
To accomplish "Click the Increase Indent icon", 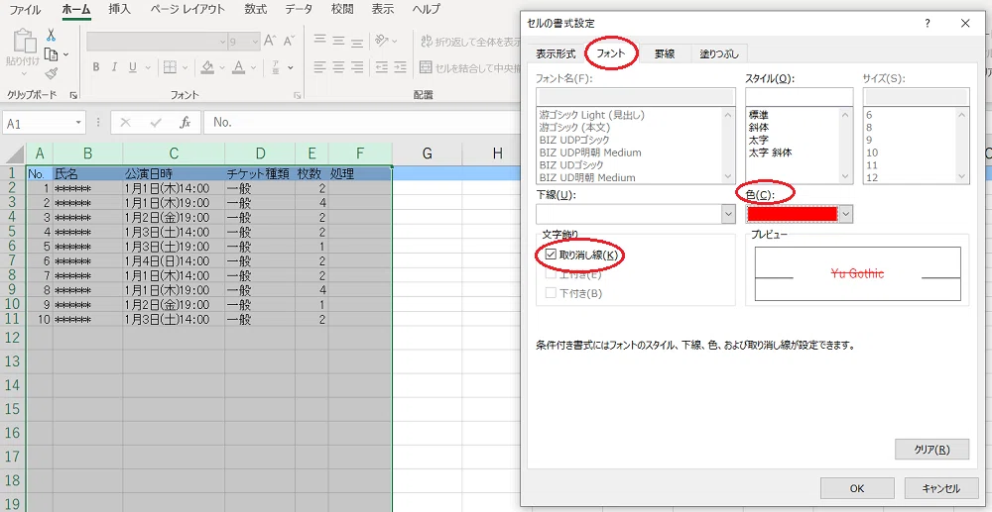I will (400, 67).
